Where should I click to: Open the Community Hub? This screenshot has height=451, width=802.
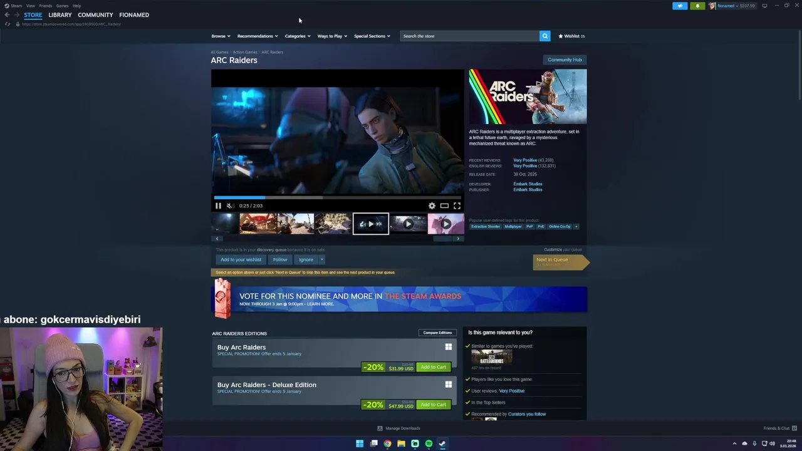565,60
